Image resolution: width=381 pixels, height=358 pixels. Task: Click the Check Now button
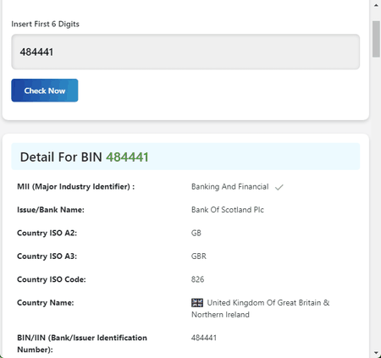[45, 91]
